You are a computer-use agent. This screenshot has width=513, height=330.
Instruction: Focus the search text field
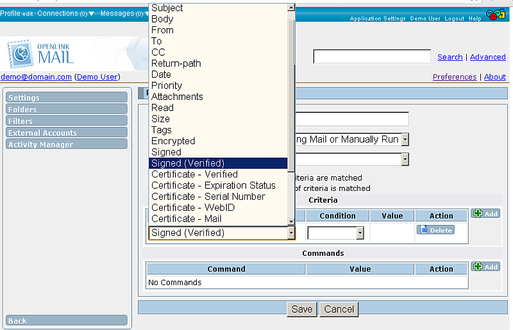click(372, 56)
